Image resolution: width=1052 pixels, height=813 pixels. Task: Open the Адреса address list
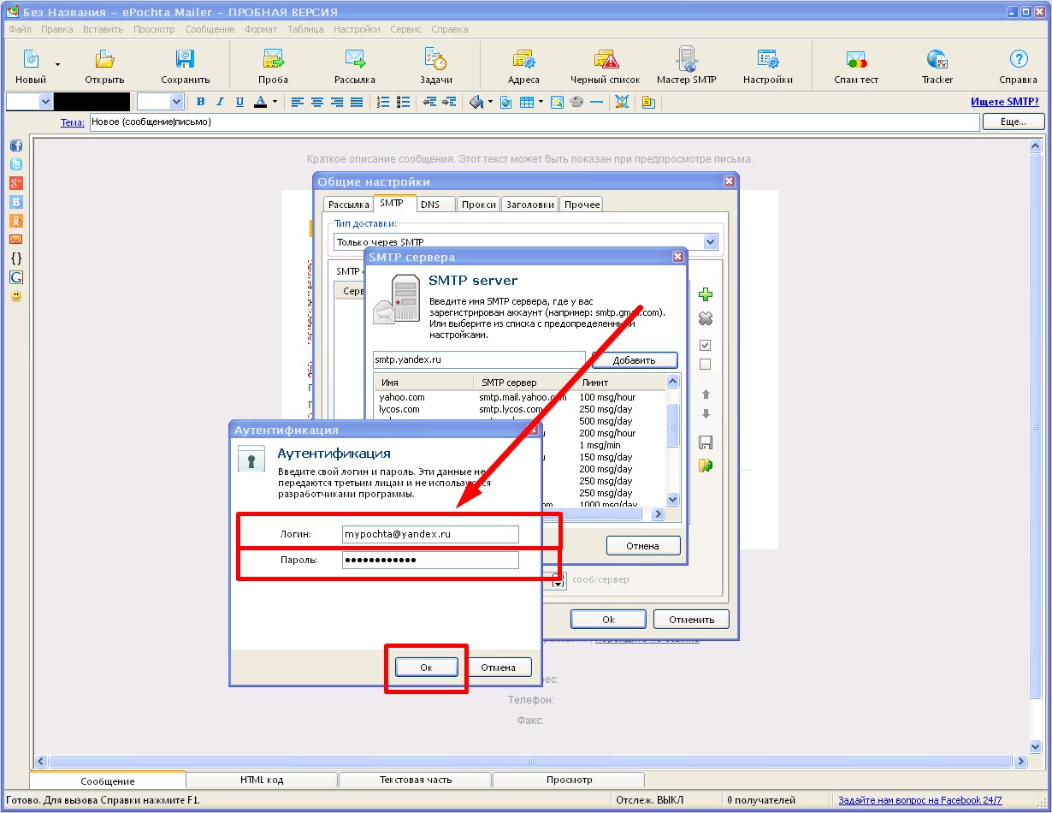point(523,67)
